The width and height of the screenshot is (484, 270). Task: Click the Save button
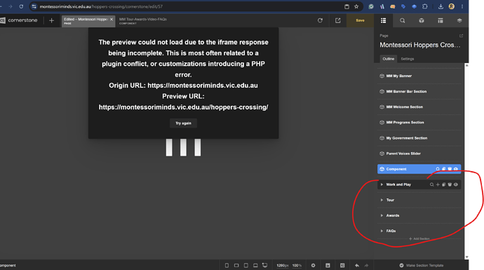click(x=361, y=20)
